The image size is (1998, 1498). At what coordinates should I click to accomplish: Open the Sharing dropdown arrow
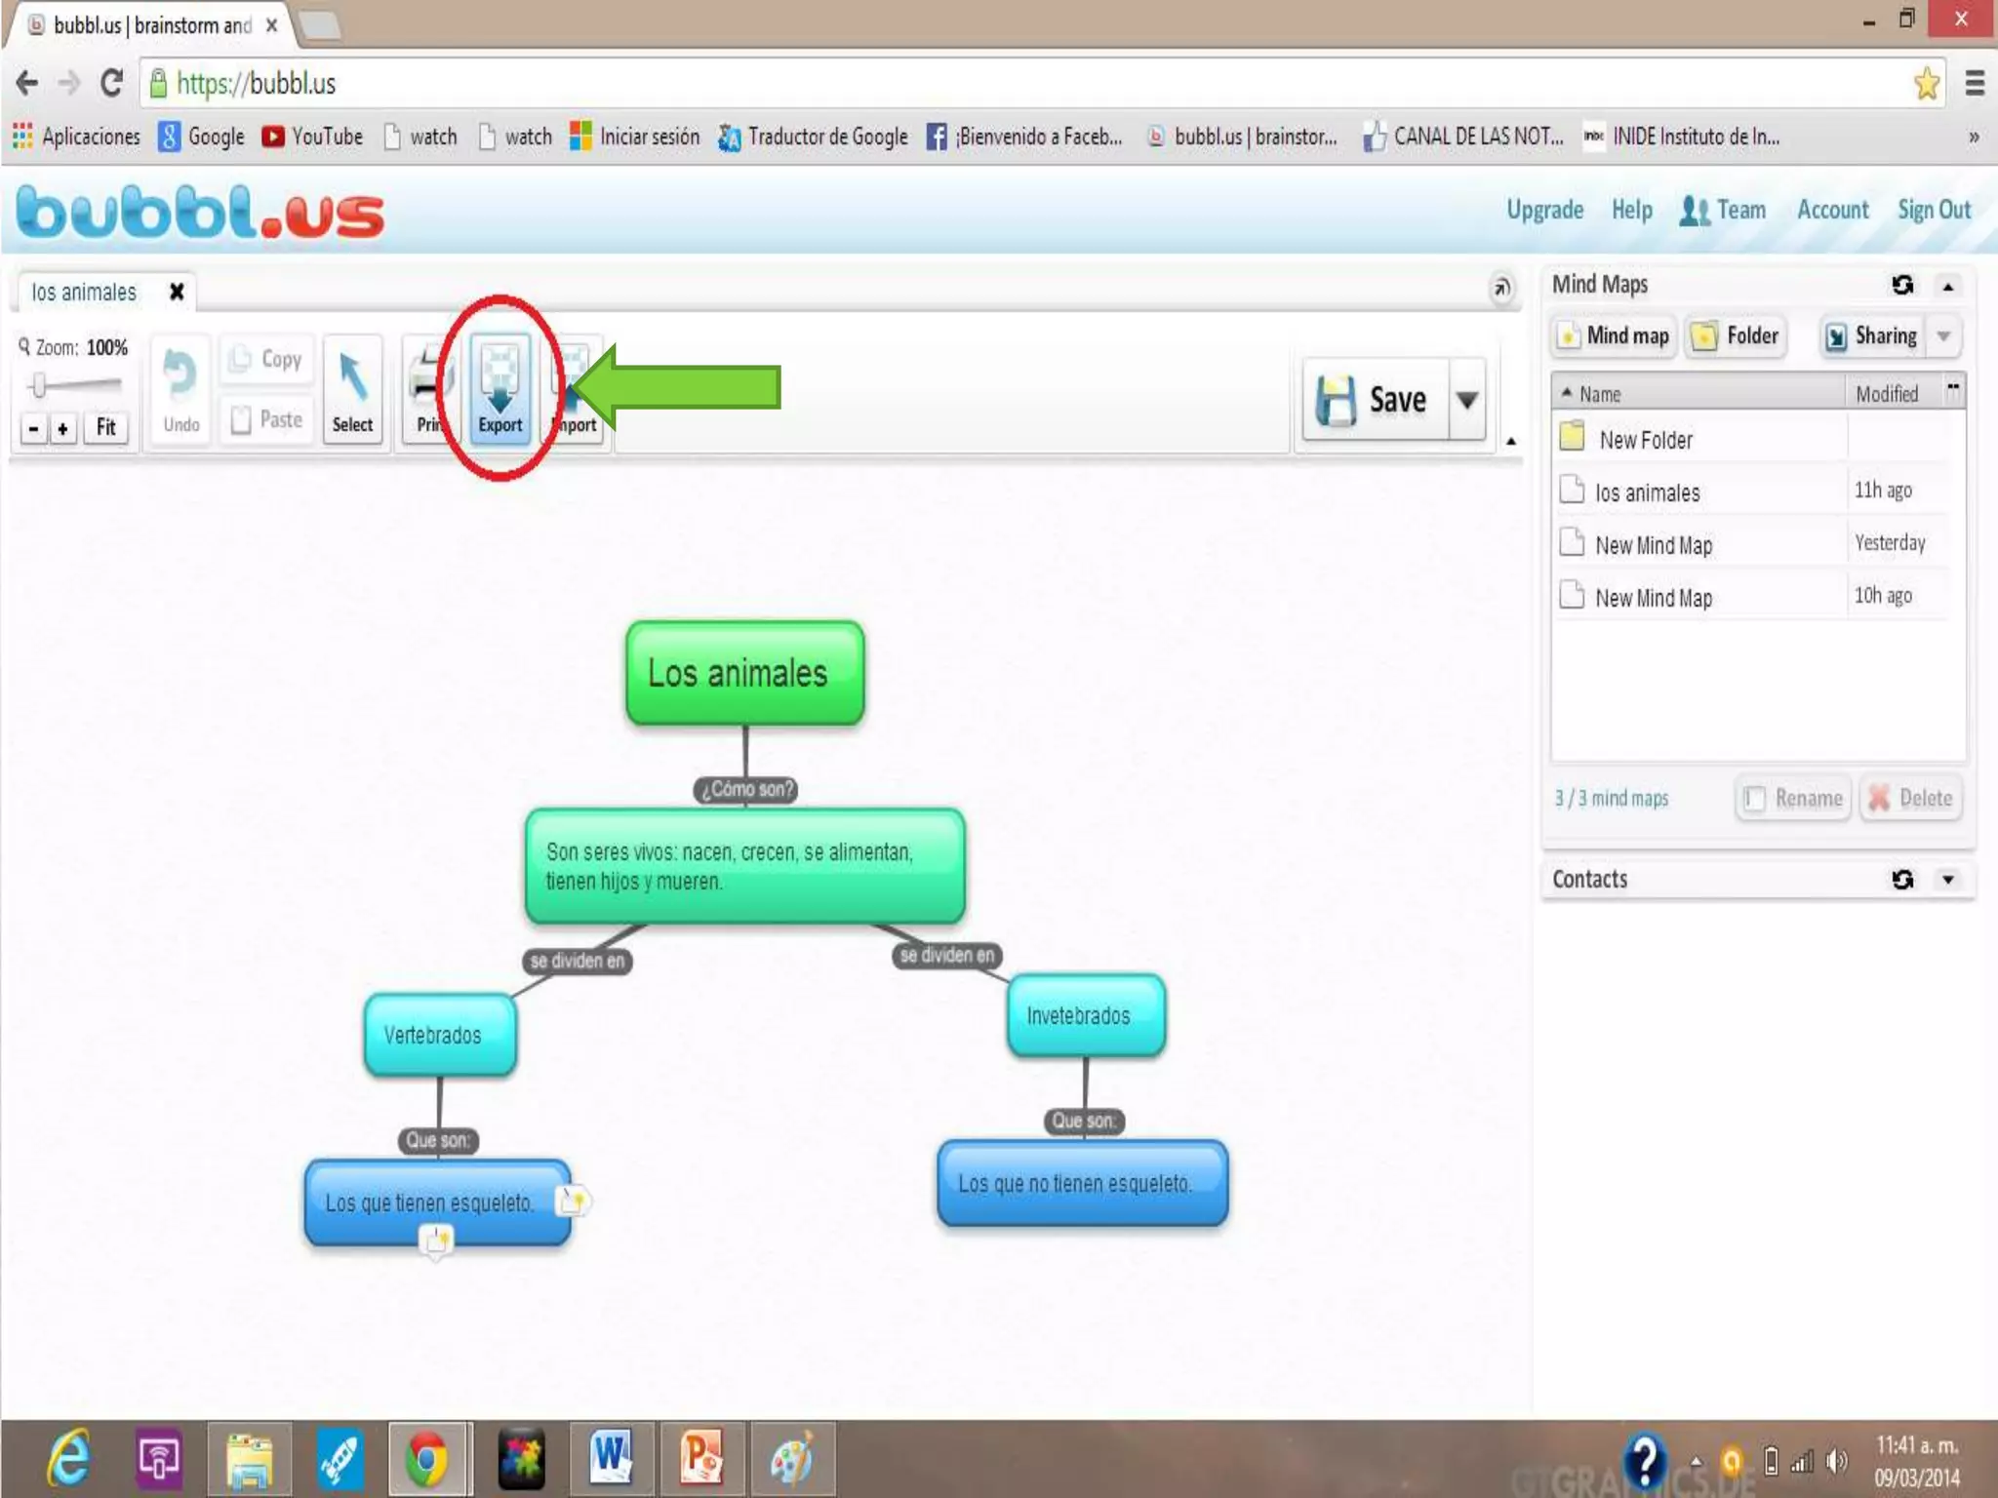click(1943, 336)
